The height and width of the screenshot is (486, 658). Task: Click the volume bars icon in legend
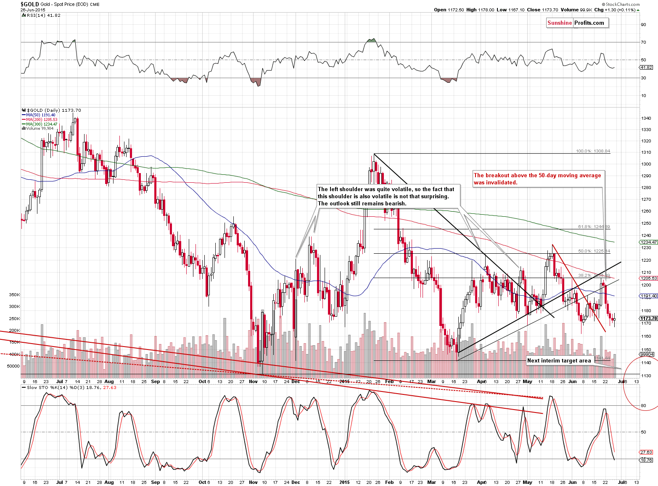[x=23, y=129]
